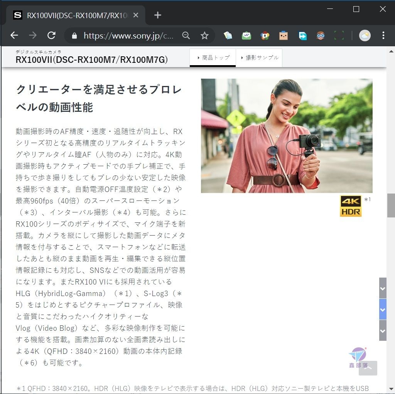
Task: Click the blue chevron-down button
Action: coord(383,310)
